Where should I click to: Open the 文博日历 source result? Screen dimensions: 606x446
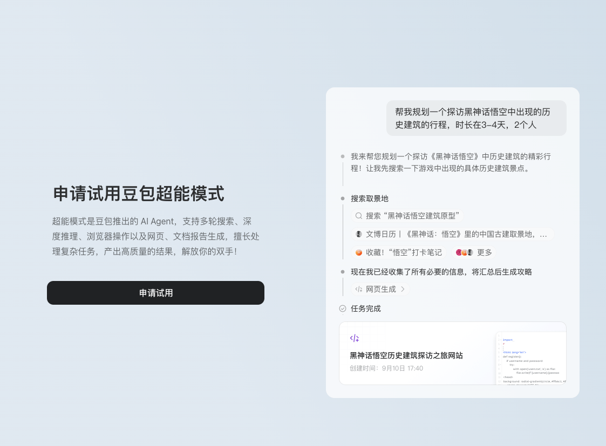tap(453, 235)
